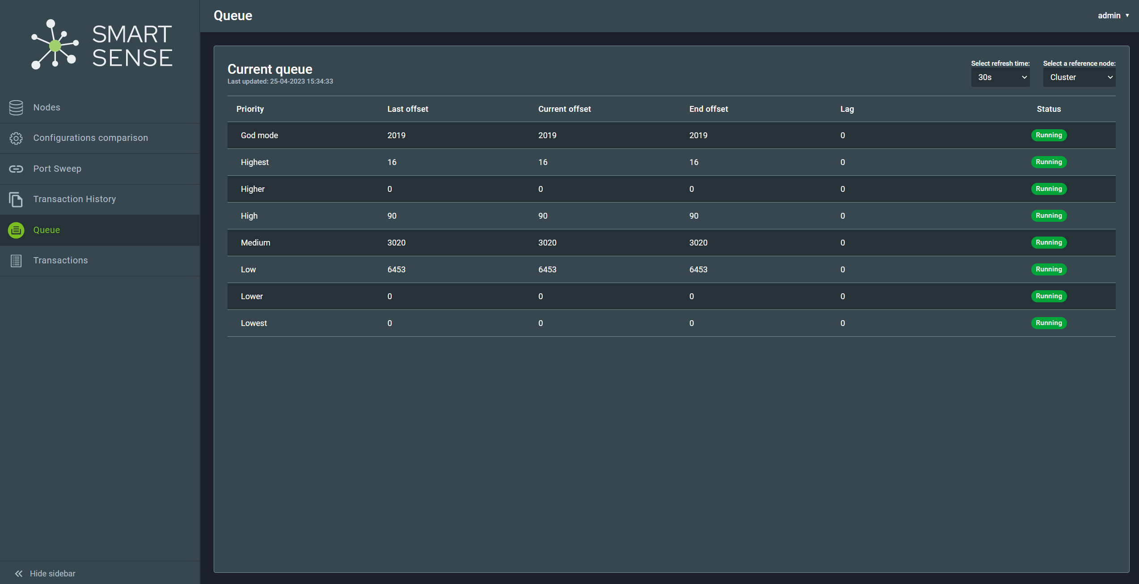Select the Queue menu item
This screenshot has width=1139, height=584.
[x=100, y=230]
